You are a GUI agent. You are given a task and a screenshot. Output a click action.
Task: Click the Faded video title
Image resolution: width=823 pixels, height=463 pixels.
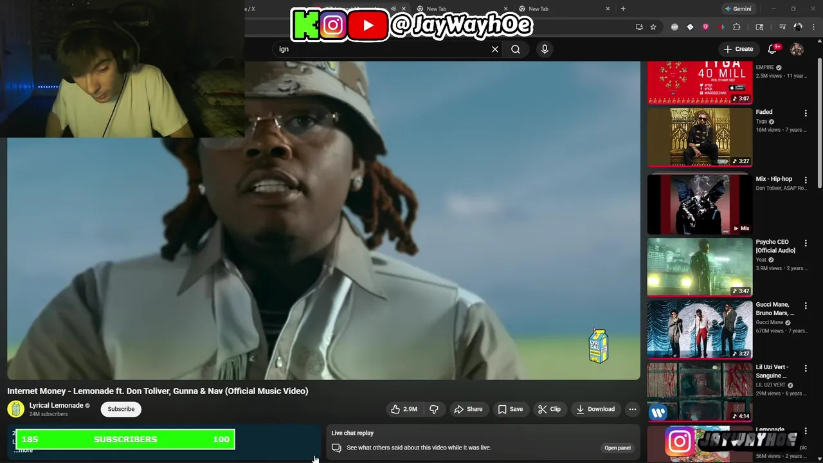point(764,112)
